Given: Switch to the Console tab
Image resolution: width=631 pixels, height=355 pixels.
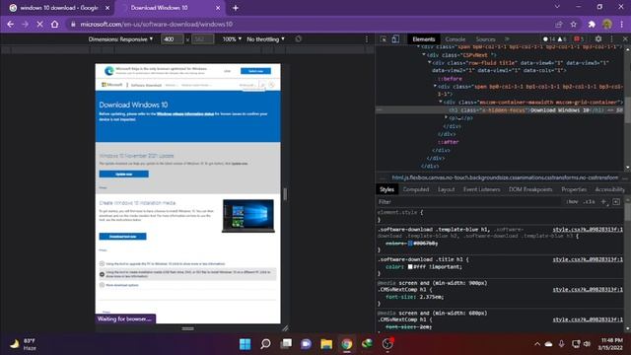Looking at the screenshot, I should coord(456,39).
